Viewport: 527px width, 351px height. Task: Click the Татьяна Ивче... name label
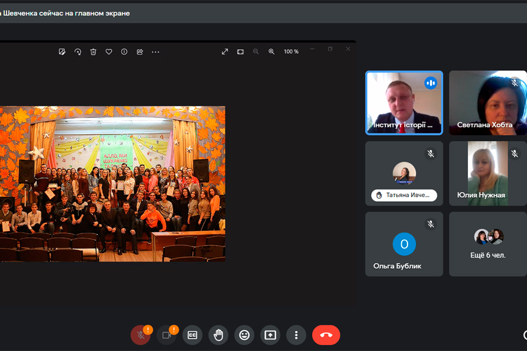[404, 195]
